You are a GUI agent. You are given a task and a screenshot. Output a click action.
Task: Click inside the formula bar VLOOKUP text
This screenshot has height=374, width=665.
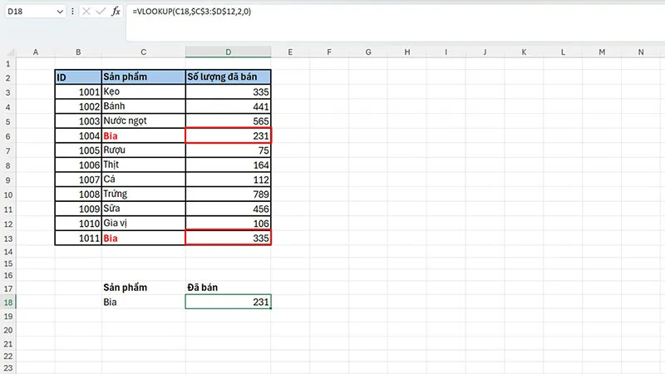[x=192, y=12]
